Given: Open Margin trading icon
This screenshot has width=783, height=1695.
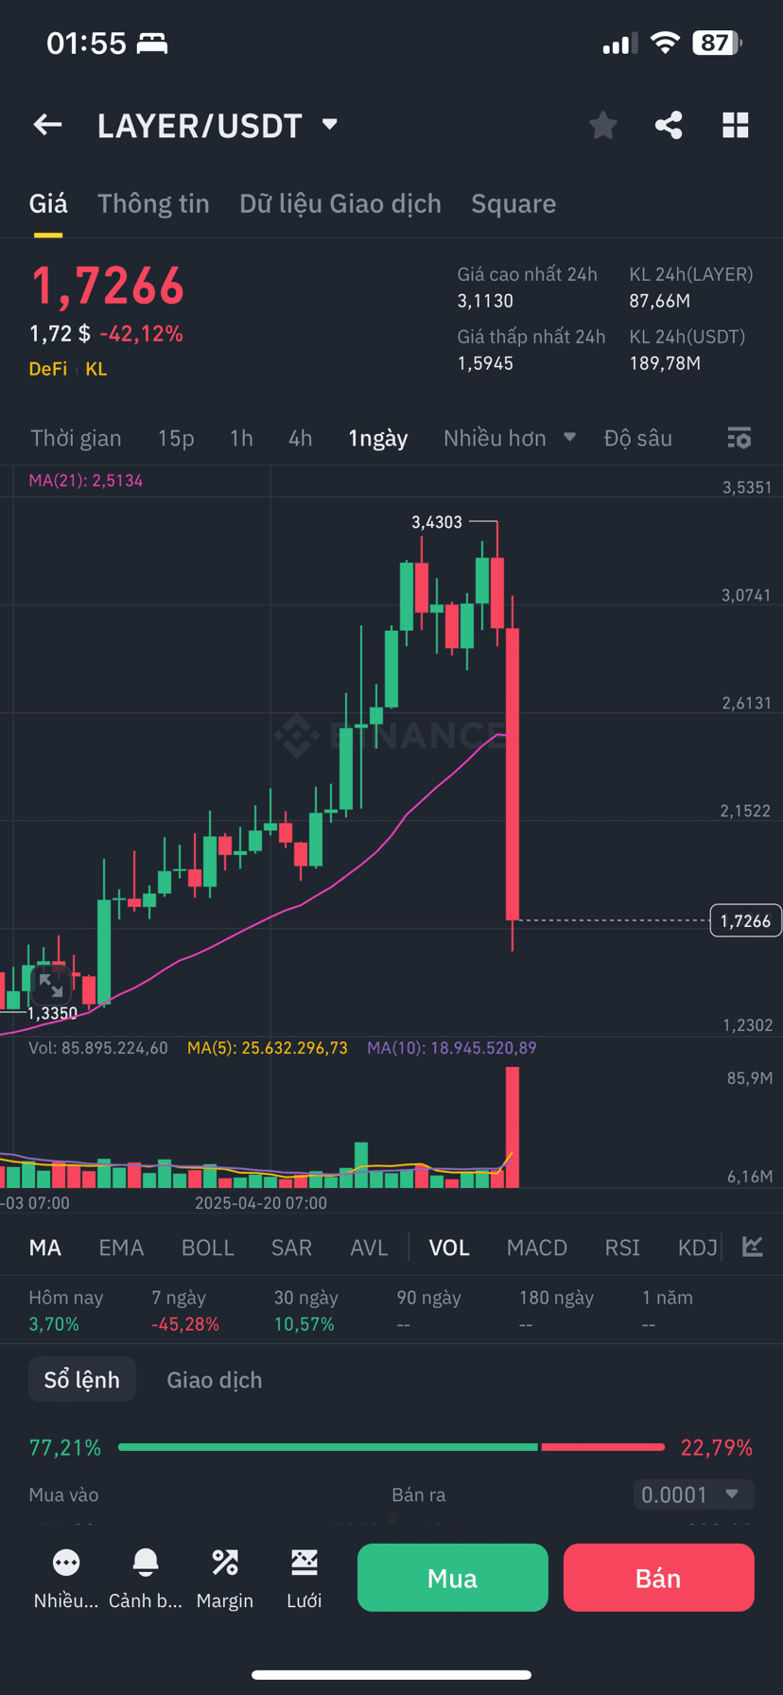Looking at the screenshot, I should point(225,1563).
